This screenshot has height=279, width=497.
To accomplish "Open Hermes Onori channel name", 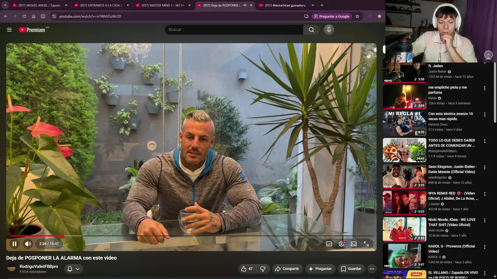I will pos(438,124).
